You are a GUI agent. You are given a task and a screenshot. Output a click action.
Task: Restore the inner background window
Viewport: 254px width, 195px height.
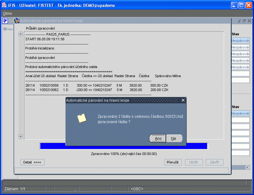244,21
